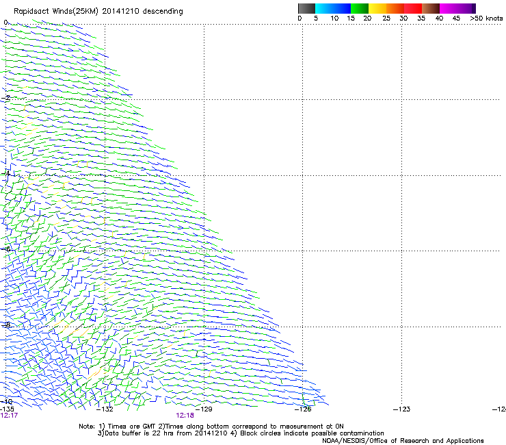
Task: Click the '-10' latitude axis label
Action: point(6,401)
